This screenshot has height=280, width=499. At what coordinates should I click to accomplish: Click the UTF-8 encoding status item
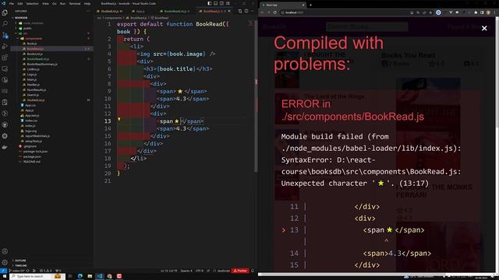(x=200, y=271)
